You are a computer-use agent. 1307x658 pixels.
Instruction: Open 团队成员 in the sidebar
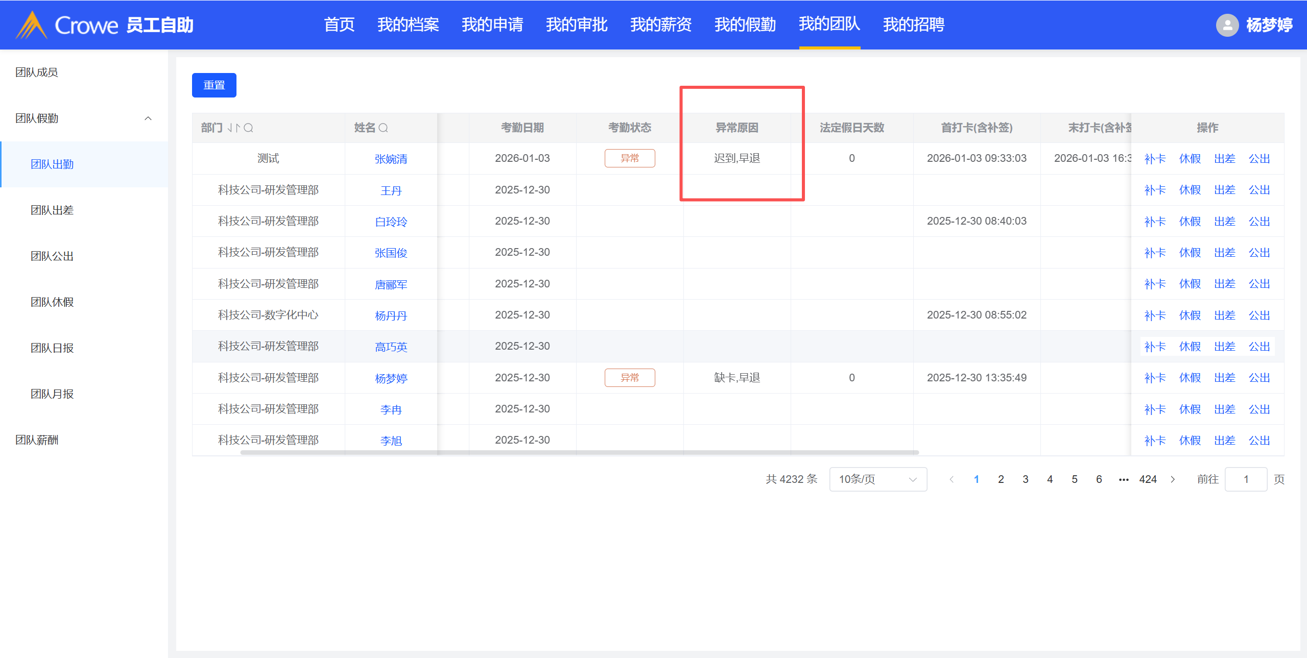(37, 72)
